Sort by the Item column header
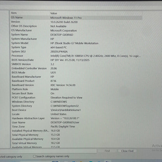The height and width of the screenshot is (162, 162). [30, 13]
